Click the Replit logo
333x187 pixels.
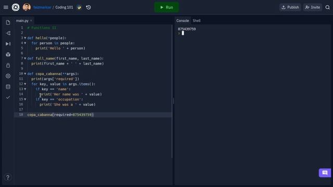tap(16, 7)
